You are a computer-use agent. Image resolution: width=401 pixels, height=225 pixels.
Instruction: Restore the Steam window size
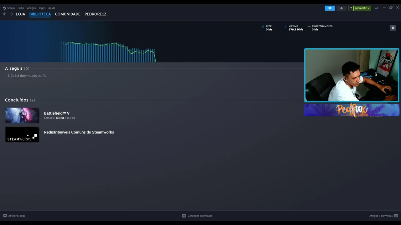[391, 8]
